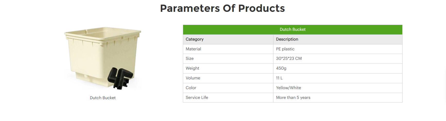Image resolution: width=446 pixels, height=121 pixels.
Task: Click the Yellow/White color value
Action: (x=289, y=88)
